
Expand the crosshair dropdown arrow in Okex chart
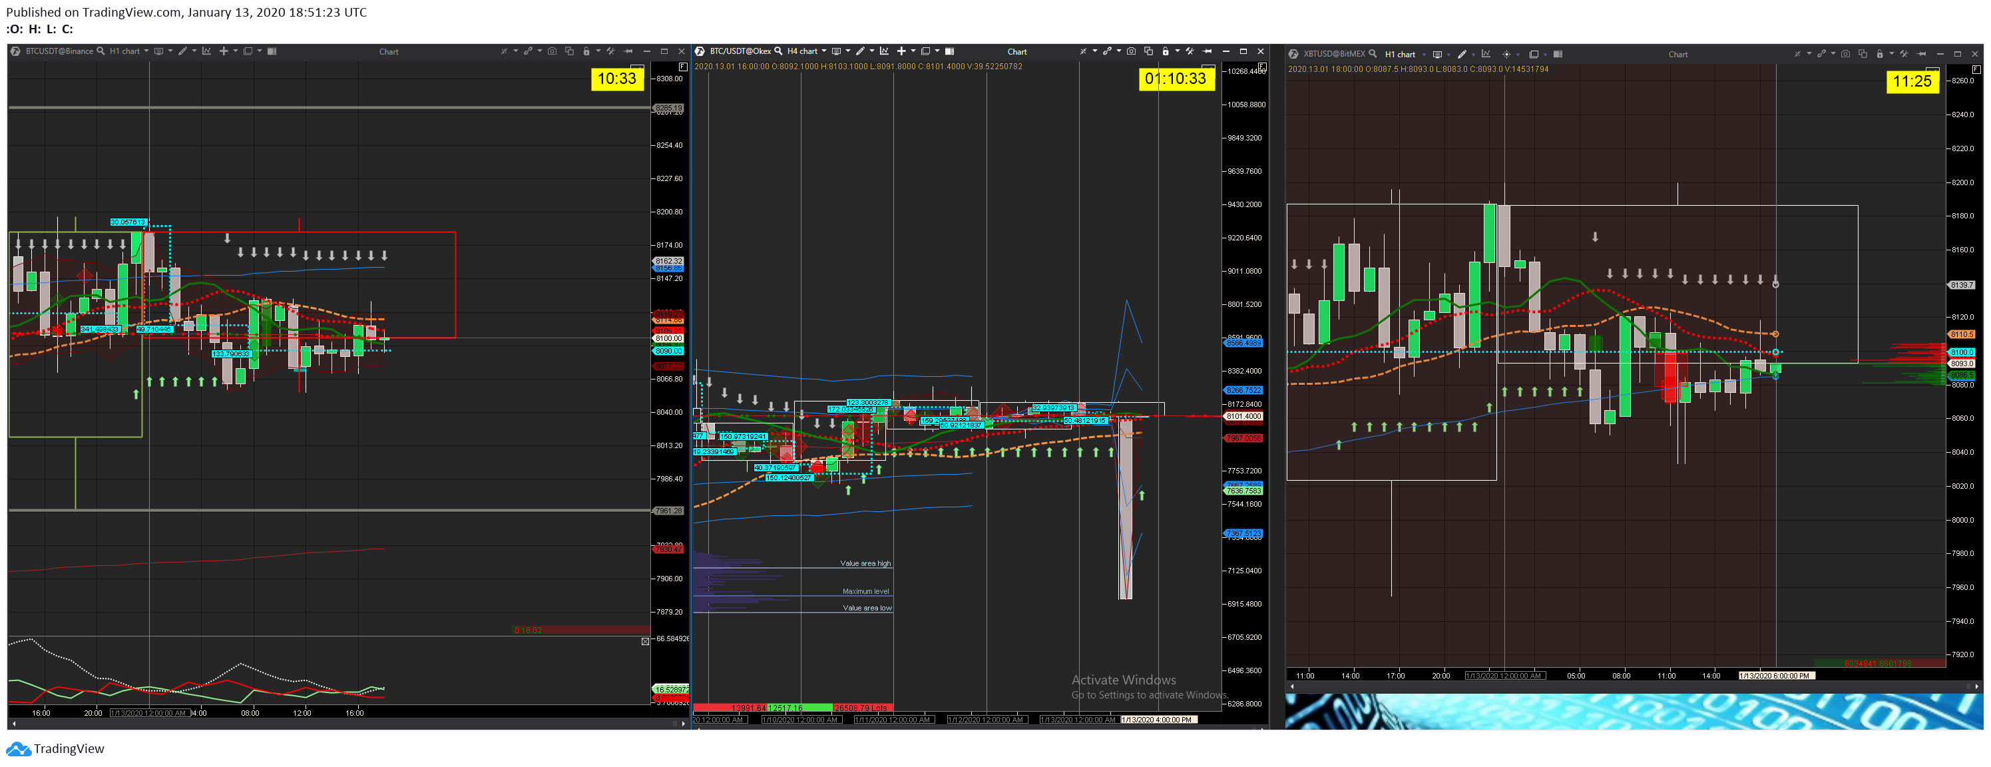point(913,51)
